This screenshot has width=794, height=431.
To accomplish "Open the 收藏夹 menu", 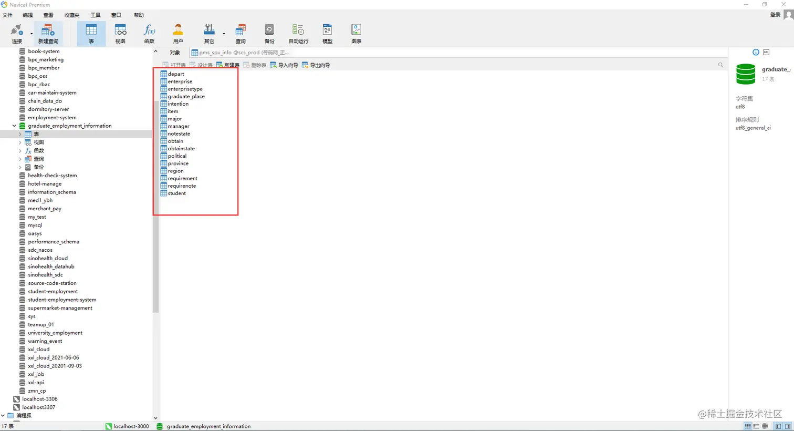I will (x=72, y=15).
